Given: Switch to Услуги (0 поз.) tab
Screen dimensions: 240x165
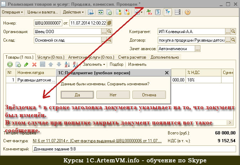Looking at the screenshot, I should pyautogui.click(x=51, y=57).
